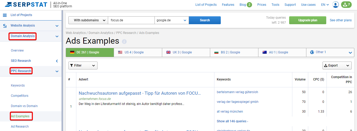This screenshot has width=357, height=131.
Task: Click the Bulgarian flag icon
Action: click(x=216, y=52)
